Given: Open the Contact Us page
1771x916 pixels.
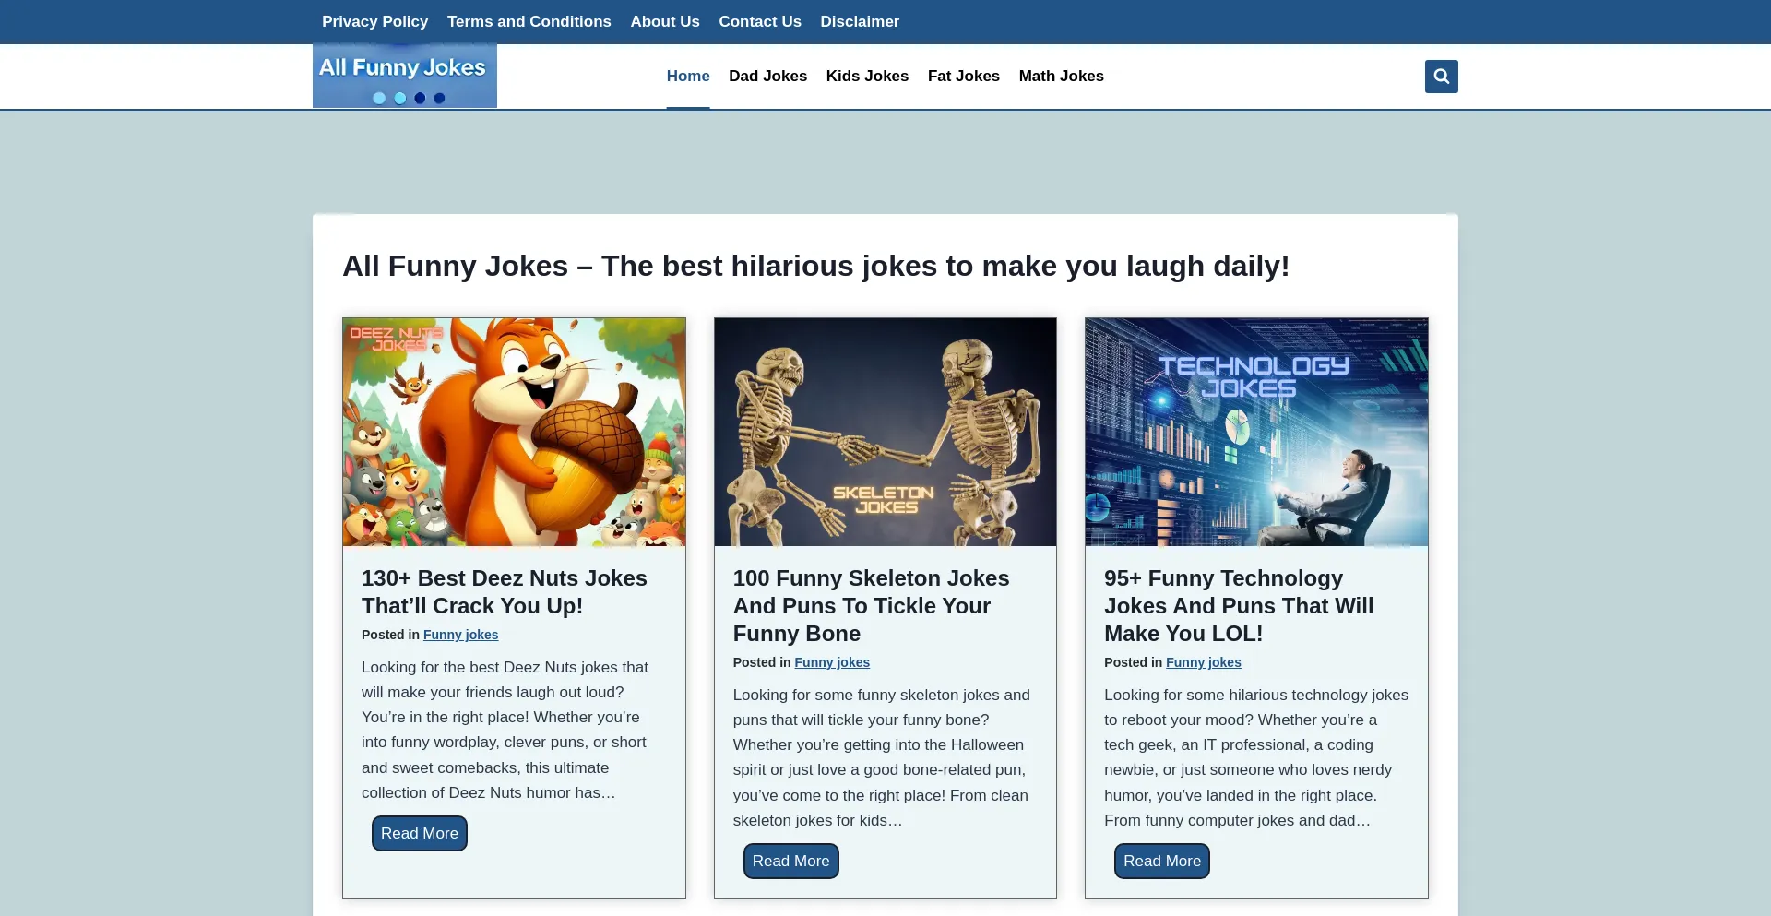Looking at the screenshot, I should point(759,21).
